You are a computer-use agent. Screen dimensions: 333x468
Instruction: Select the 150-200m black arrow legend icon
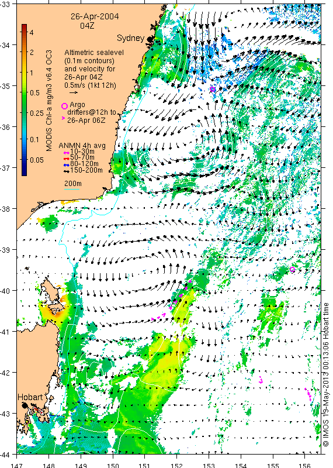pos(67,171)
